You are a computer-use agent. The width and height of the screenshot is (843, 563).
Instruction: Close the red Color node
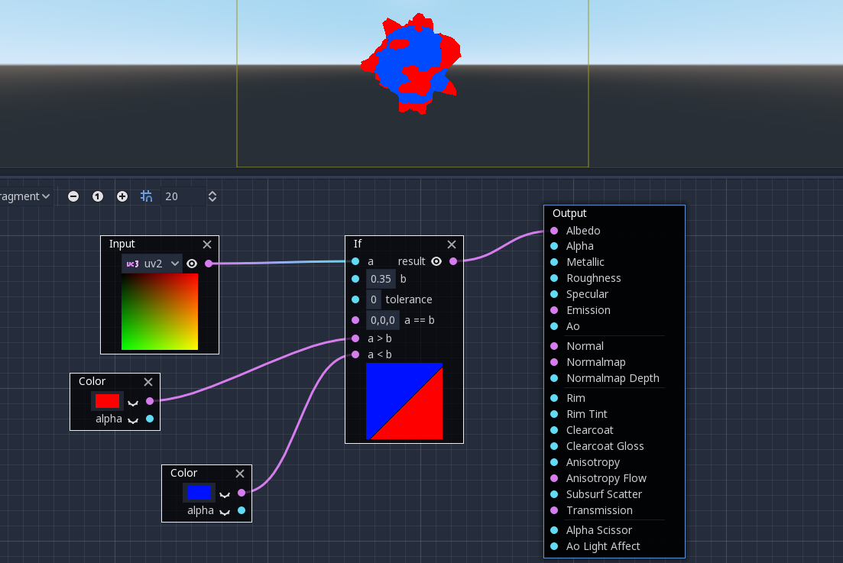click(x=148, y=382)
